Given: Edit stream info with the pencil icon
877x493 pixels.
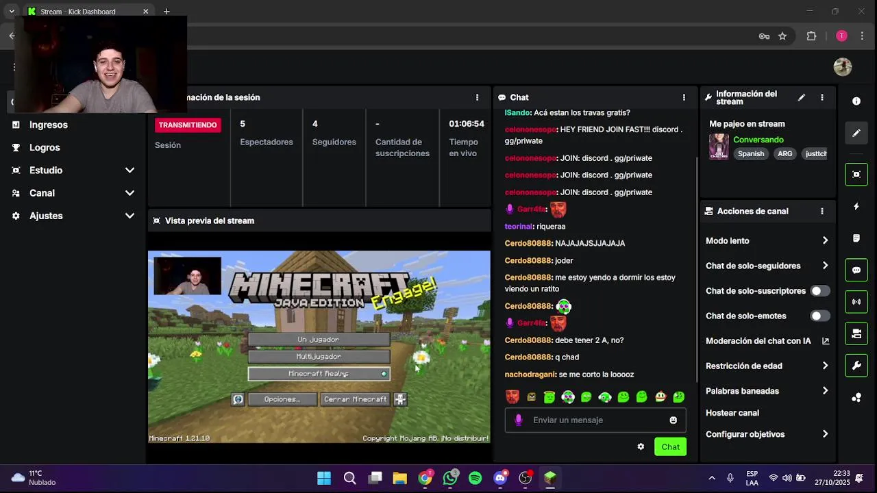Looking at the screenshot, I should [802, 97].
